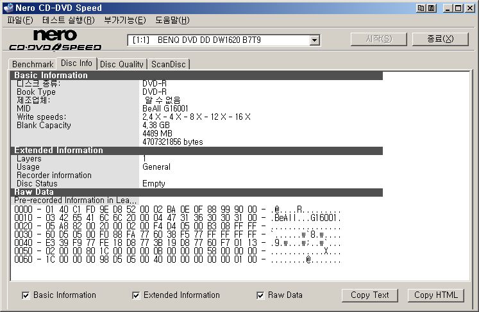The image size is (479, 312).
Task: Open the 부가기능(E) menu
Action: 125,20
